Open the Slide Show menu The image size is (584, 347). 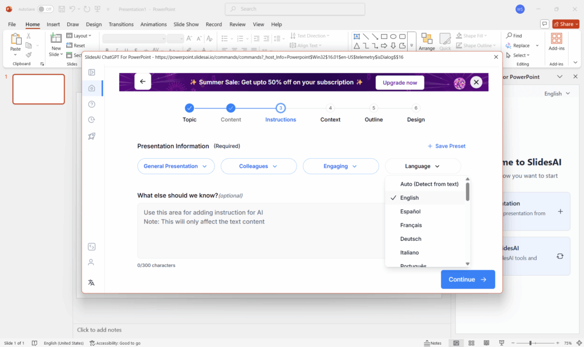click(x=186, y=24)
